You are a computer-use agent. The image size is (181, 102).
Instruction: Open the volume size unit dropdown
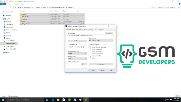84,64
